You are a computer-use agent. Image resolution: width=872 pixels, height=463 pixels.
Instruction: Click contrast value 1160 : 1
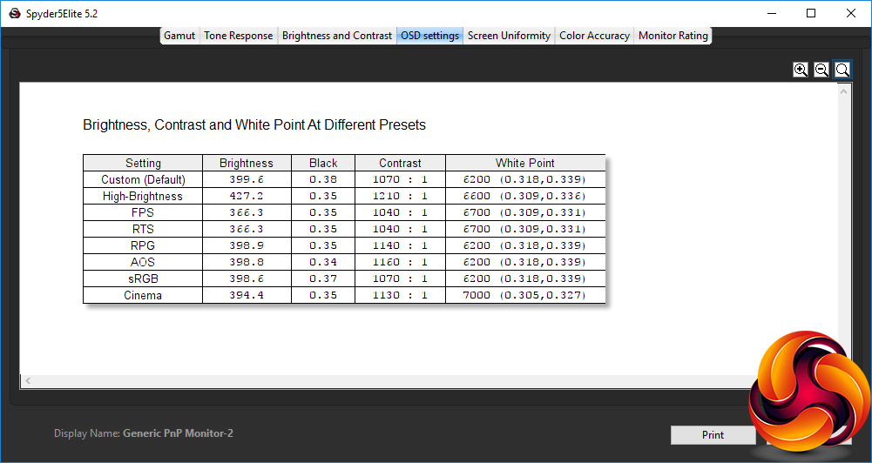(401, 262)
